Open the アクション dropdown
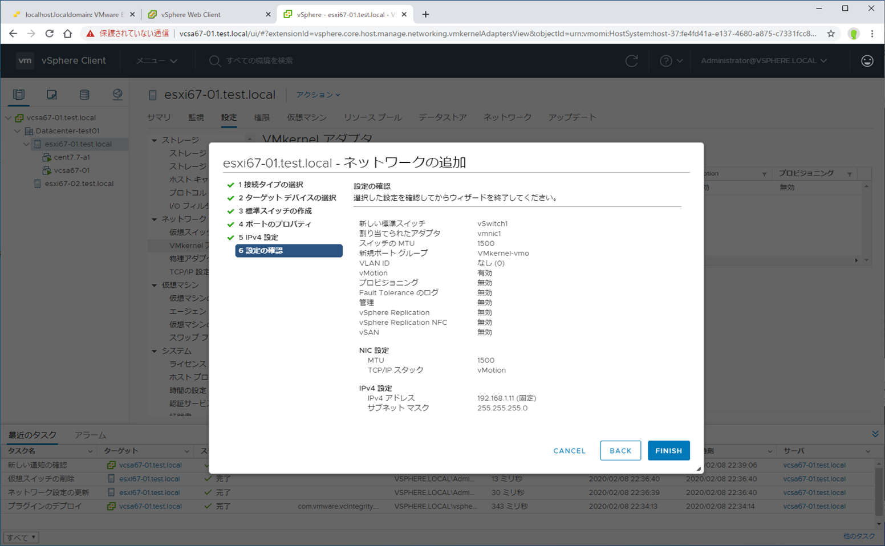The width and height of the screenshot is (885, 546). pos(318,95)
